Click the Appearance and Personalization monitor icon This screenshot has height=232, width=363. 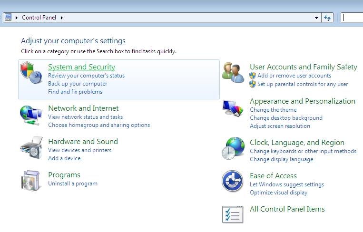(233, 109)
